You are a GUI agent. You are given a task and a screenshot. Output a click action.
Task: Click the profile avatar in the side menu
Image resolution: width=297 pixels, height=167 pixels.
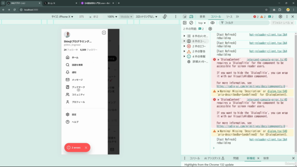pyautogui.click(x=67, y=34)
